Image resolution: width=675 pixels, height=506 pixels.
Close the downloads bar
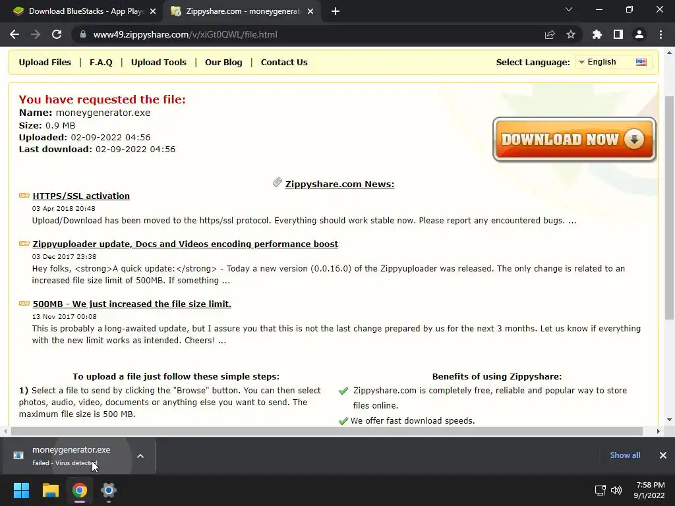pos(663,455)
